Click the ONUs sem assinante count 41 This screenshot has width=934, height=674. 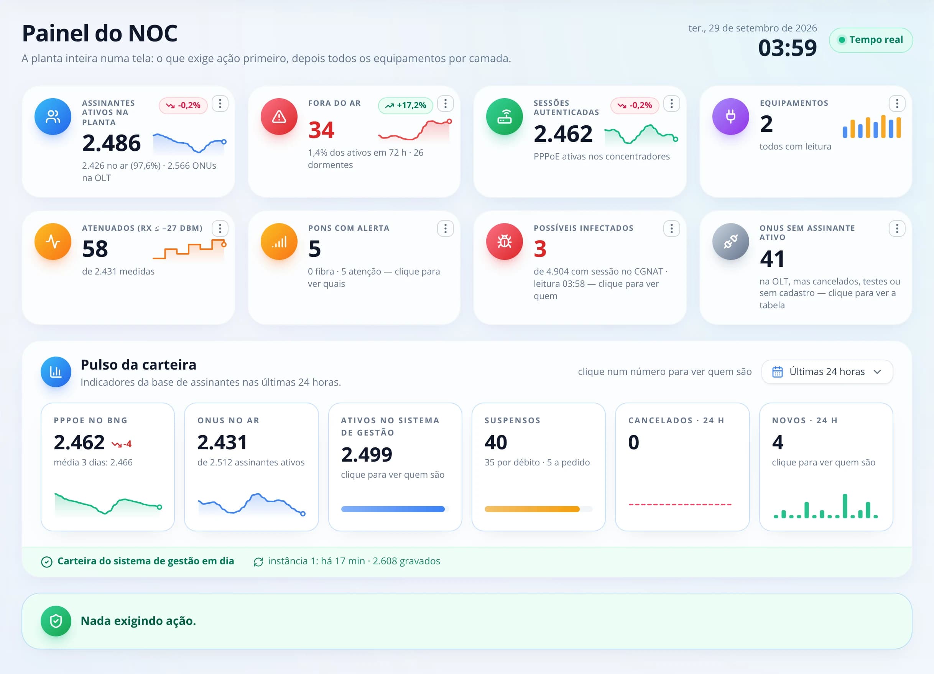pyautogui.click(x=772, y=259)
